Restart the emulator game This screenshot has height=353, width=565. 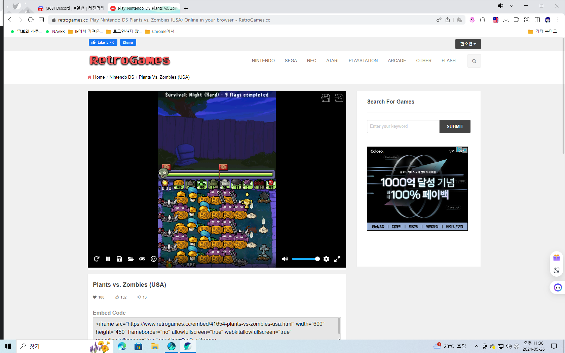[97, 259]
